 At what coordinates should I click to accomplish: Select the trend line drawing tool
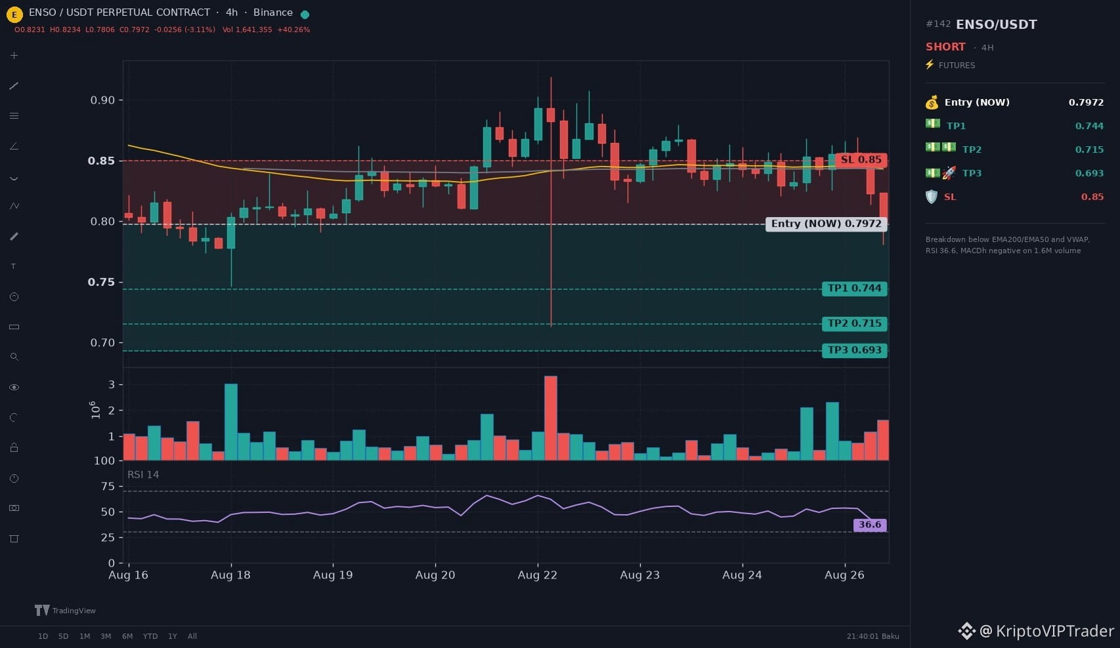pos(14,86)
